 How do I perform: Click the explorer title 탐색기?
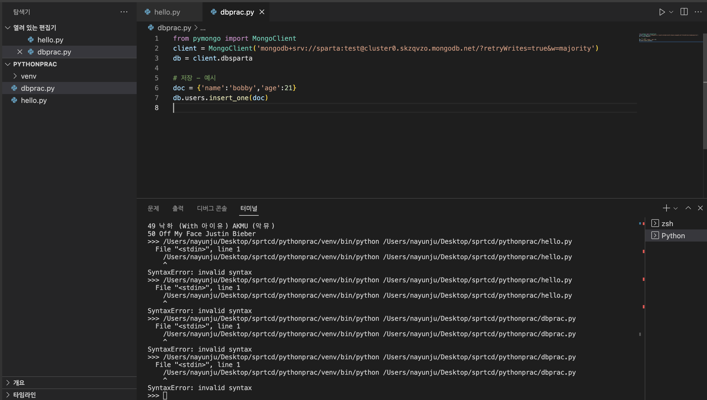pyautogui.click(x=21, y=12)
